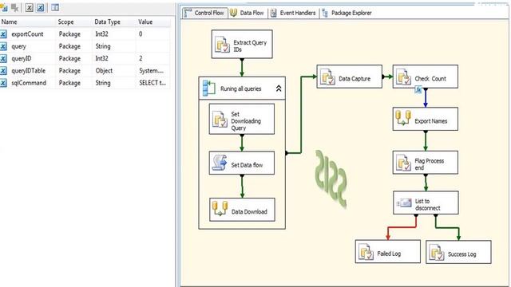This screenshot has width=511, height=287.
Task: Sort variables by the Name column header
Action: (x=9, y=22)
